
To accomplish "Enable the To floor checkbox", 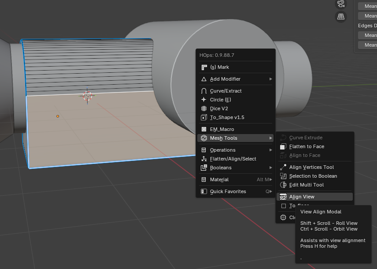I will pos(284,206).
